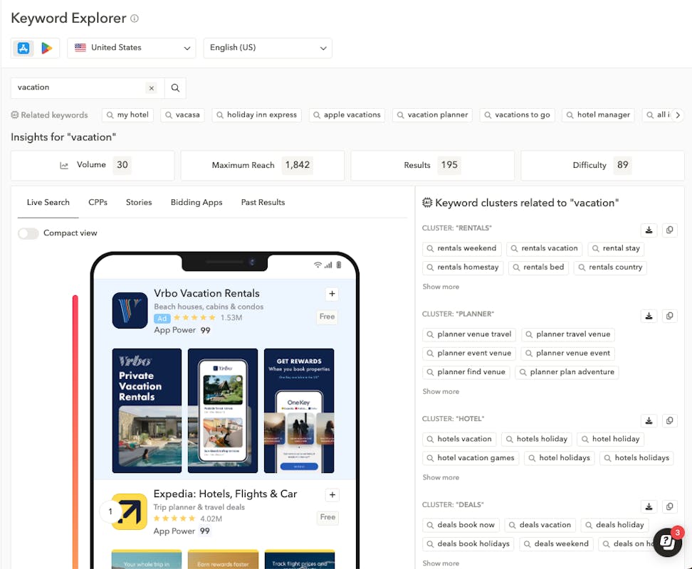Screen dimensions: 692x569
Task: Select the "vacation planner" related keyword
Action: click(x=431, y=115)
